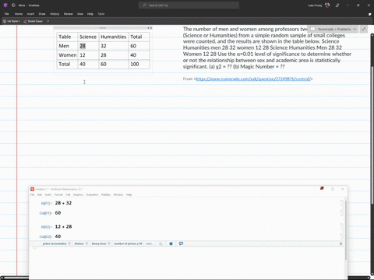Open the View tab in OneNote
374x280 pixels.
tap(80, 14)
